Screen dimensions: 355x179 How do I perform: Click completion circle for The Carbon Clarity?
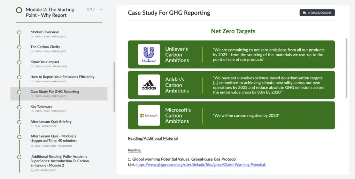click(19, 47)
